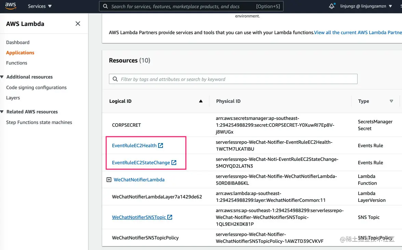The height and width of the screenshot is (250, 402).
Task: Open the EventRuleEC2StateChange link
Action: click(141, 163)
